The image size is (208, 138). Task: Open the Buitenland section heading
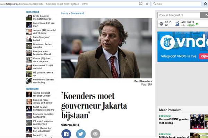[32, 89]
